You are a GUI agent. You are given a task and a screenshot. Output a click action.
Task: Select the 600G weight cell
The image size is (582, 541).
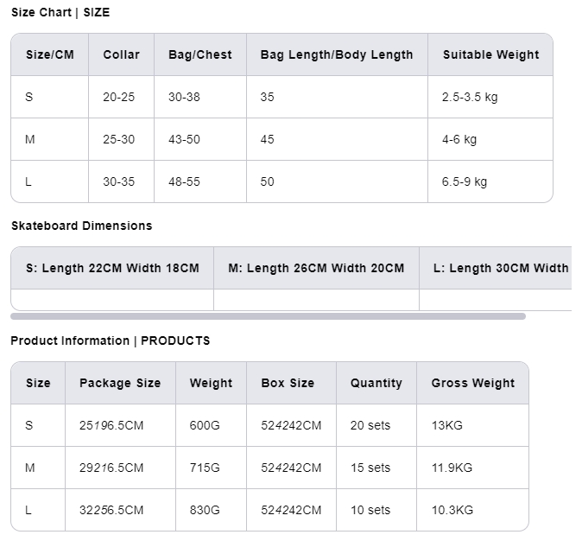205,425
